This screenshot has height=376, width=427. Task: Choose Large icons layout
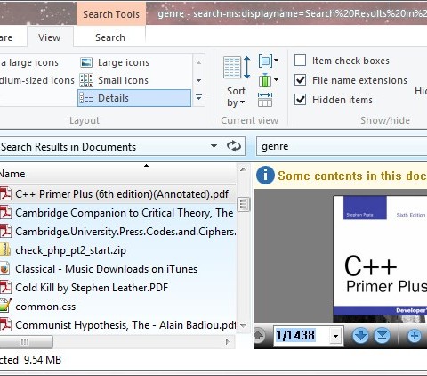[134, 62]
